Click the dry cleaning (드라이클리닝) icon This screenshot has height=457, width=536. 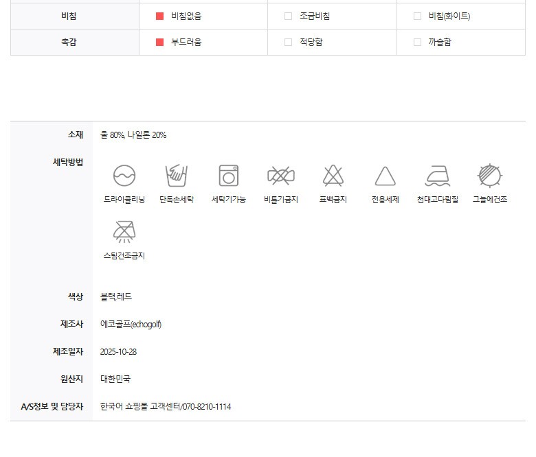124,176
